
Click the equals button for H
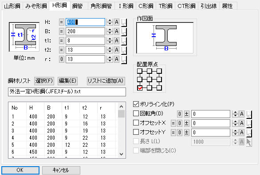click(62, 22)
